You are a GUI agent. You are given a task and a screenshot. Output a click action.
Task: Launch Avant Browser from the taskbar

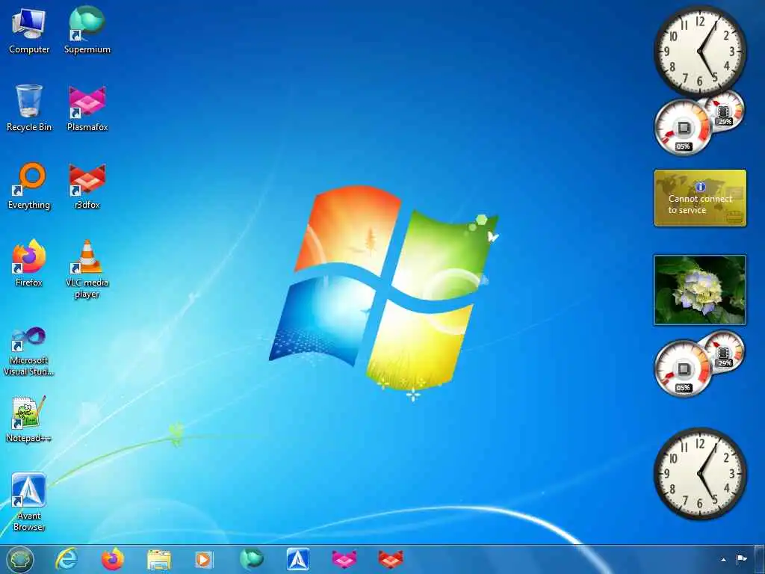pyautogui.click(x=298, y=559)
